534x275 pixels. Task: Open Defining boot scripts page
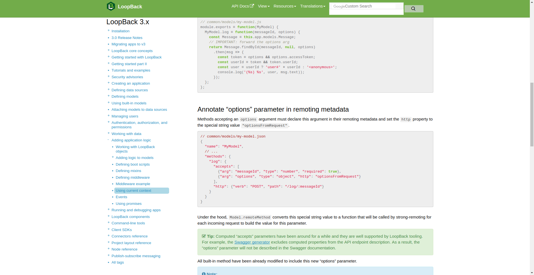133,164
